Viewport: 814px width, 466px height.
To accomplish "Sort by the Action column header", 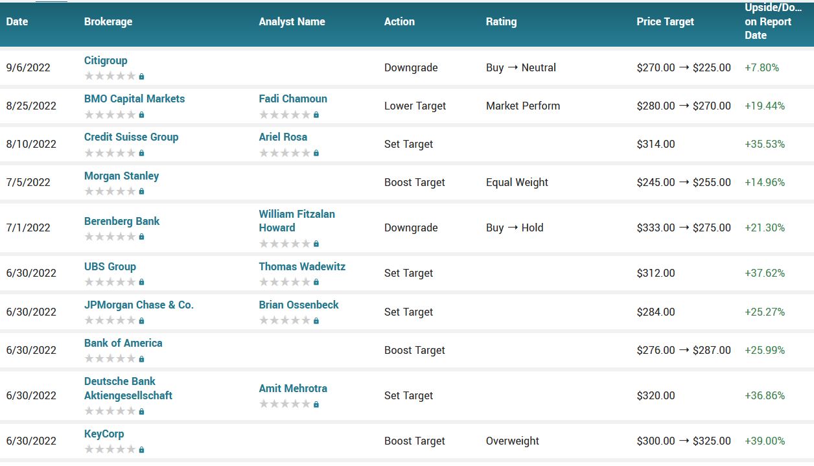I will (x=399, y=21).
